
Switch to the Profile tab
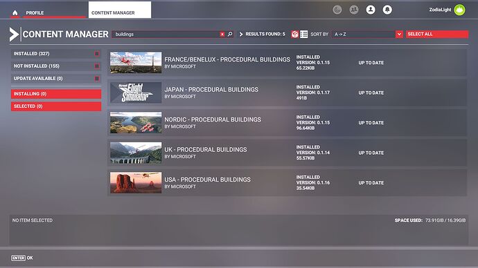click(x=35, y=12)
